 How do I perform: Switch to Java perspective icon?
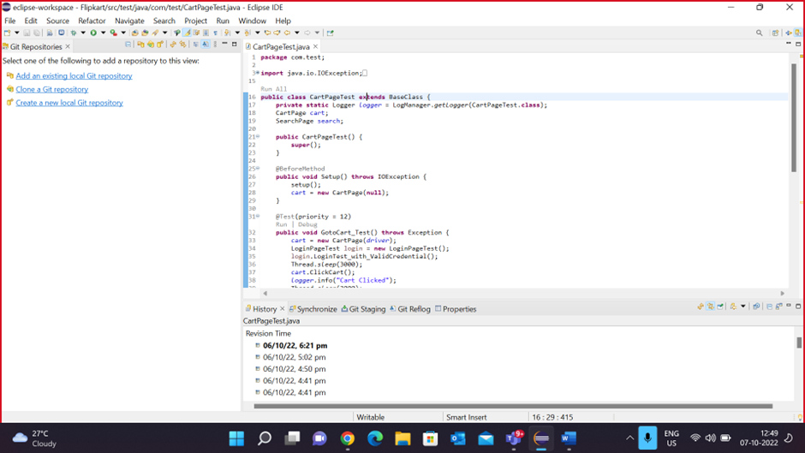[789, 33]
